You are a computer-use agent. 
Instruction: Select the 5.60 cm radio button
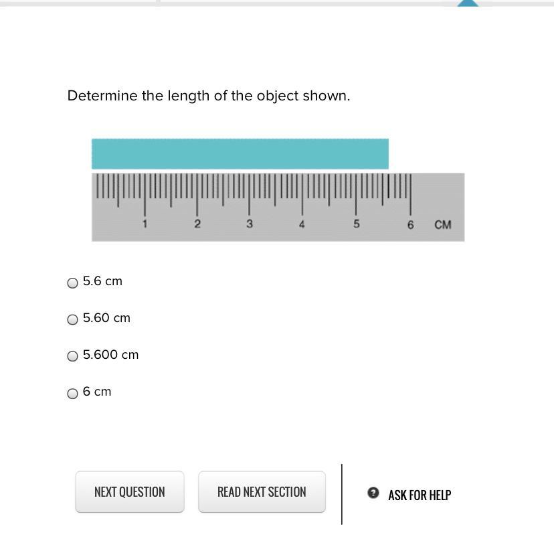72,319
